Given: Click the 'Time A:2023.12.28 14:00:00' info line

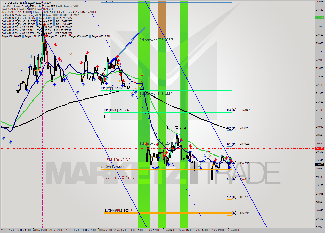Looking at the screenshot, I should point(49,12).
